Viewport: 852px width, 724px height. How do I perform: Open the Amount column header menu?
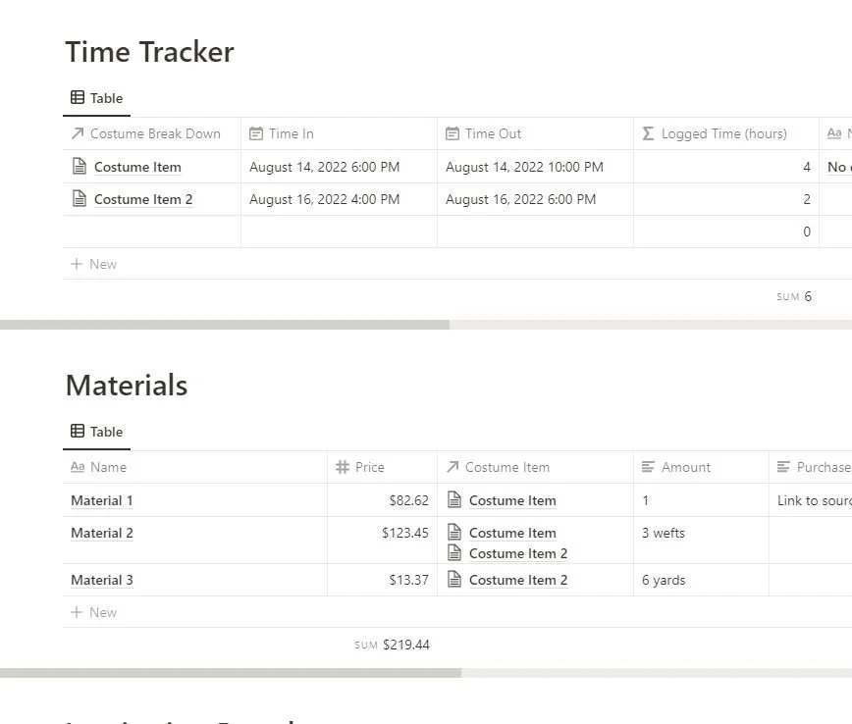(701, 467)
